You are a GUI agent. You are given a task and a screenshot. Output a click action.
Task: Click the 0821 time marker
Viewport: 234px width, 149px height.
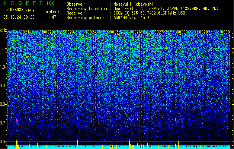25,32
